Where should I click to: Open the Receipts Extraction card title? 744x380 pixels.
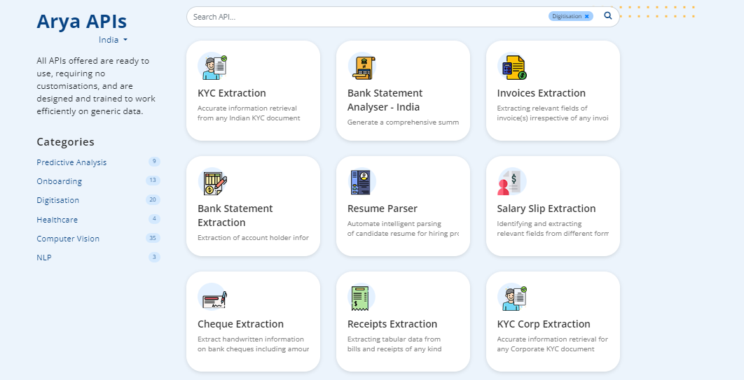coord(392,324)
